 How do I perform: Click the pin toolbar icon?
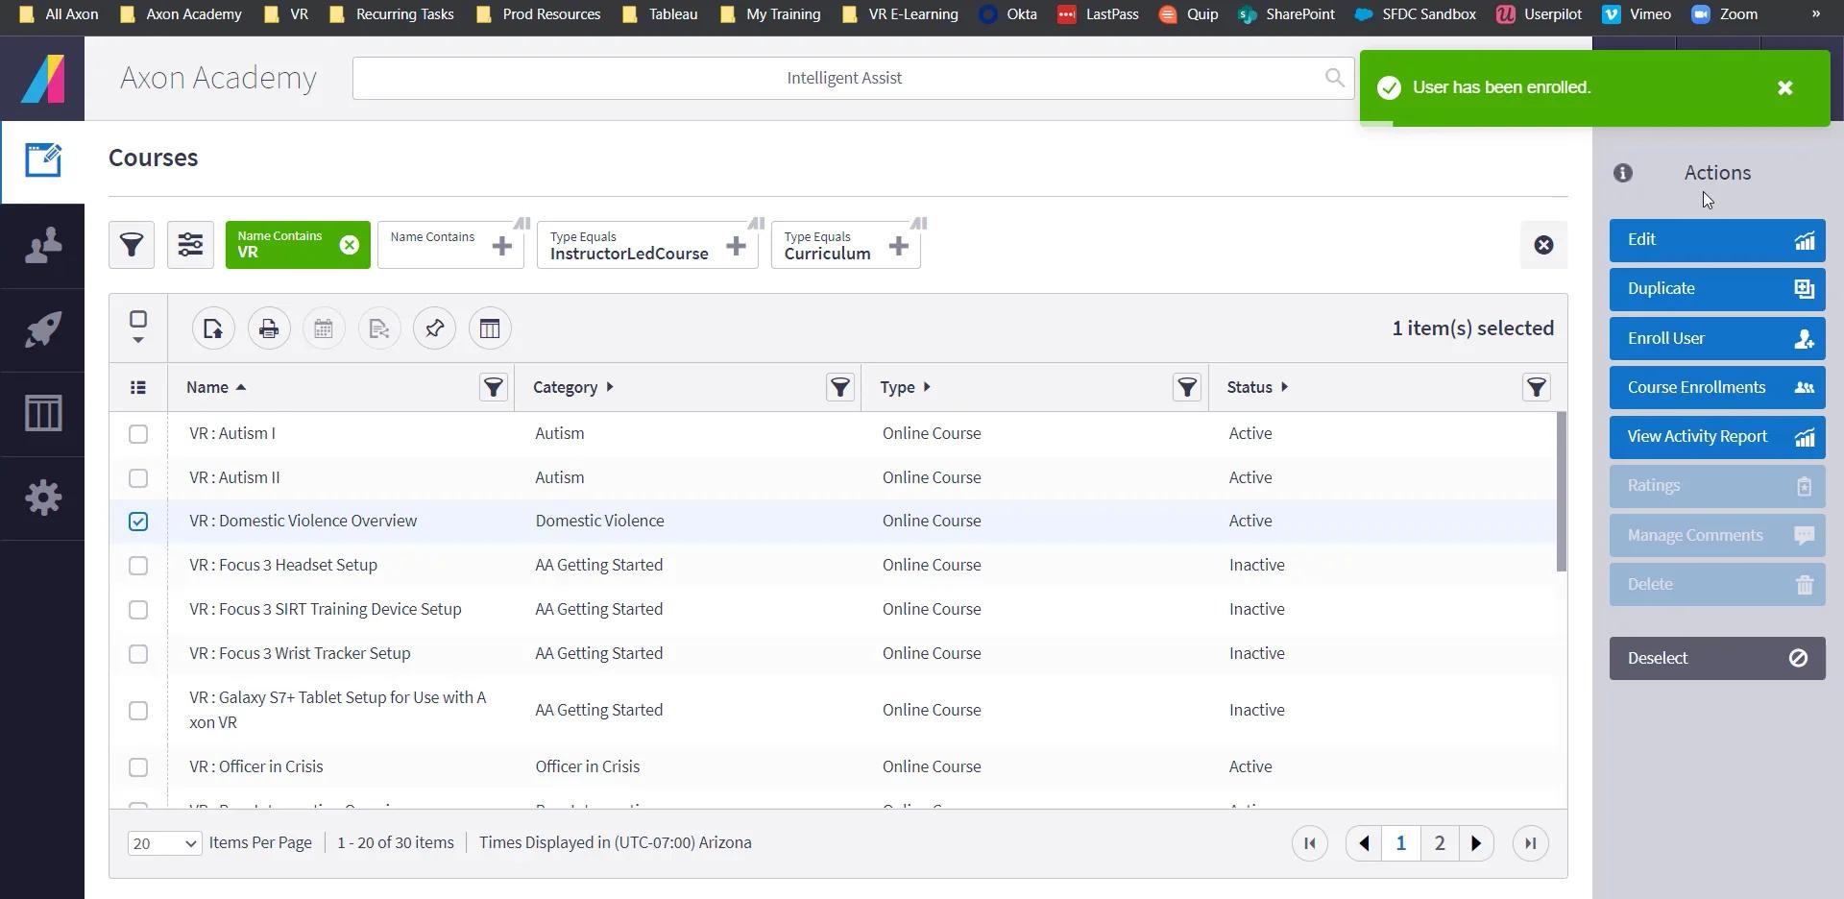(x=434, y=328)
